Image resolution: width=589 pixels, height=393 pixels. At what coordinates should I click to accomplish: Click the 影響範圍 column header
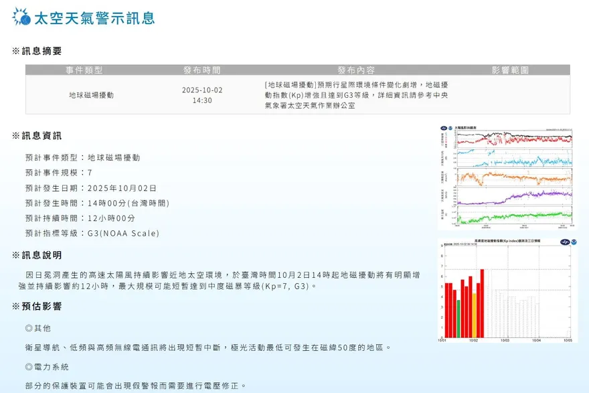(510, 70)
